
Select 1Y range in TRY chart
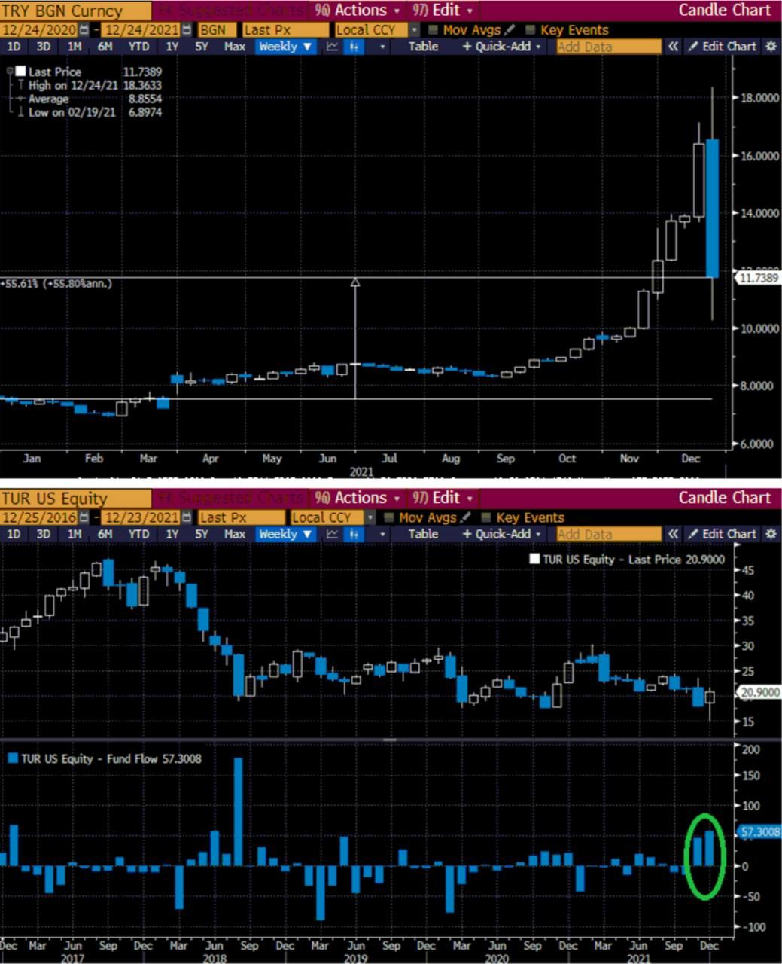coord(172,47)
